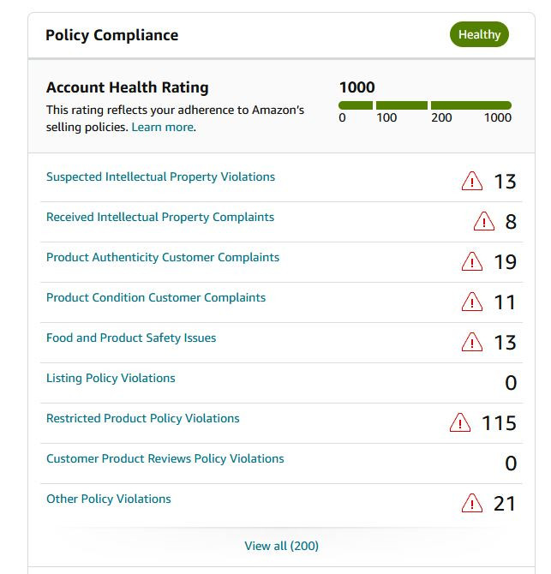Viewport: 551px width, 574px height.
Task: Click the Account Health Rating progress bar
Action: tap(425, 105)
